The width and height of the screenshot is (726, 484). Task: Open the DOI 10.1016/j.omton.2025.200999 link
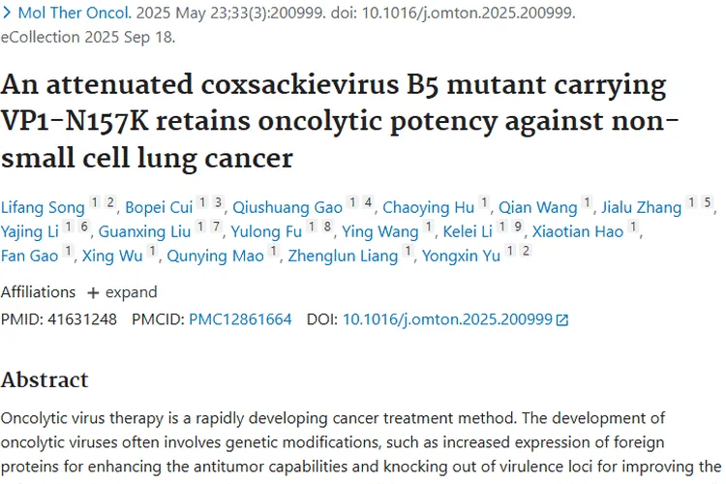(x=446, y=318)
